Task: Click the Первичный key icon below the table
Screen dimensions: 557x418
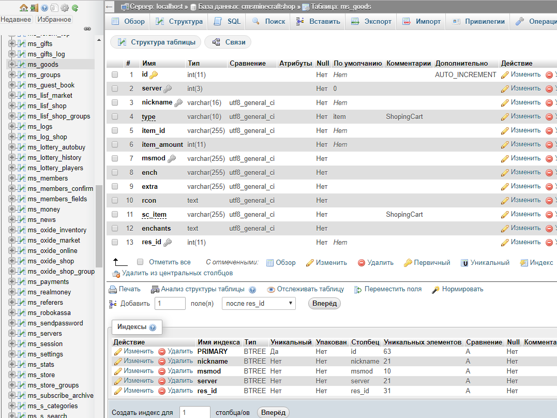Action: click(x=408, y=263)
